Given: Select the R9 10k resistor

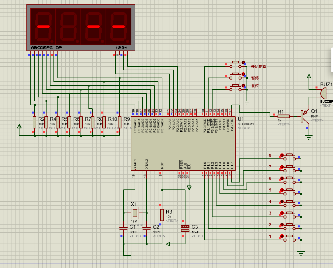Looking at the screenshot, I should pyautogui.click(x=119, y=122).
